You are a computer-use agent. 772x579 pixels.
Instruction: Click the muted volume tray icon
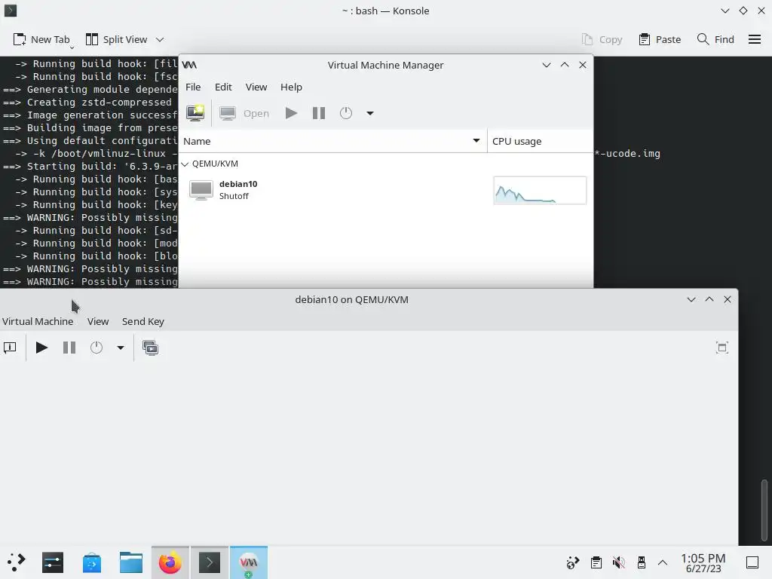pos(618,562)
